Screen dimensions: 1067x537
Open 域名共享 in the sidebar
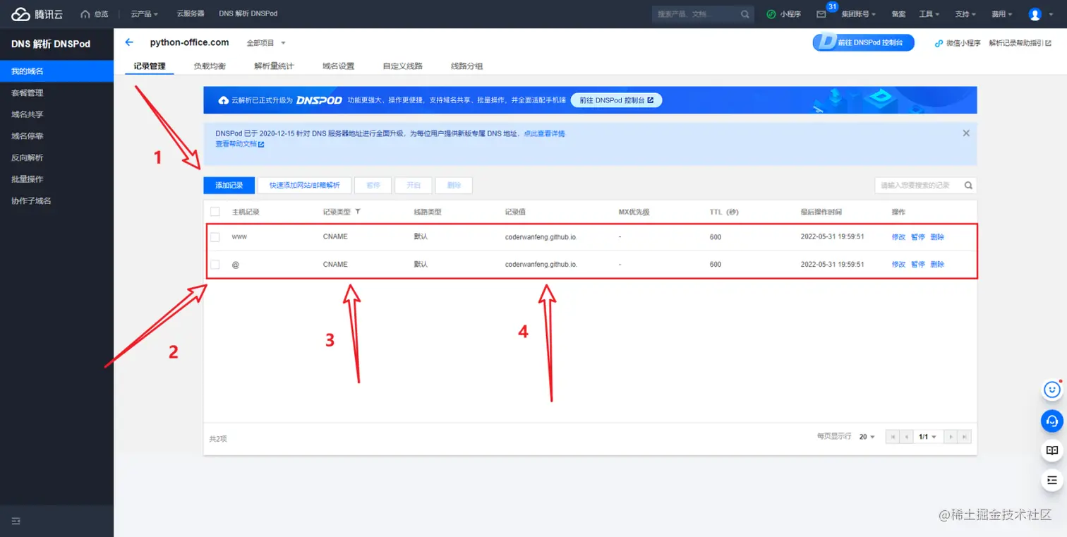tap(56, 114)
